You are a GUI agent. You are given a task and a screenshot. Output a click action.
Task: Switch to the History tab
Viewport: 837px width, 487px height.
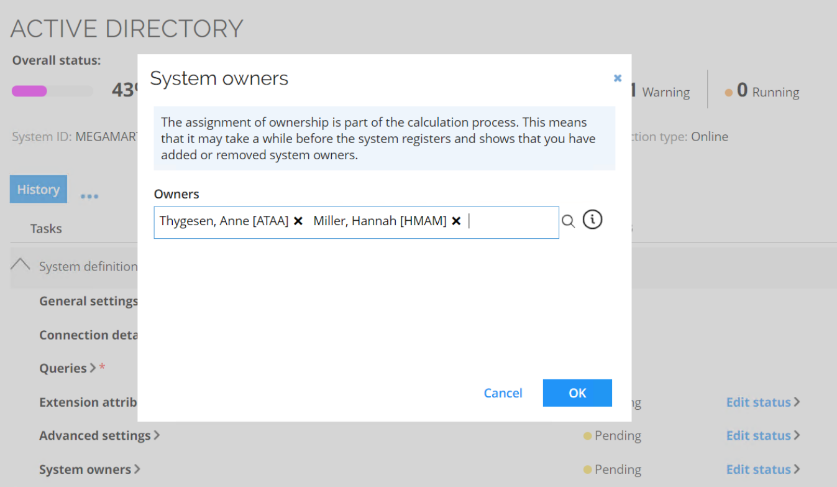(x=39, y=189)
